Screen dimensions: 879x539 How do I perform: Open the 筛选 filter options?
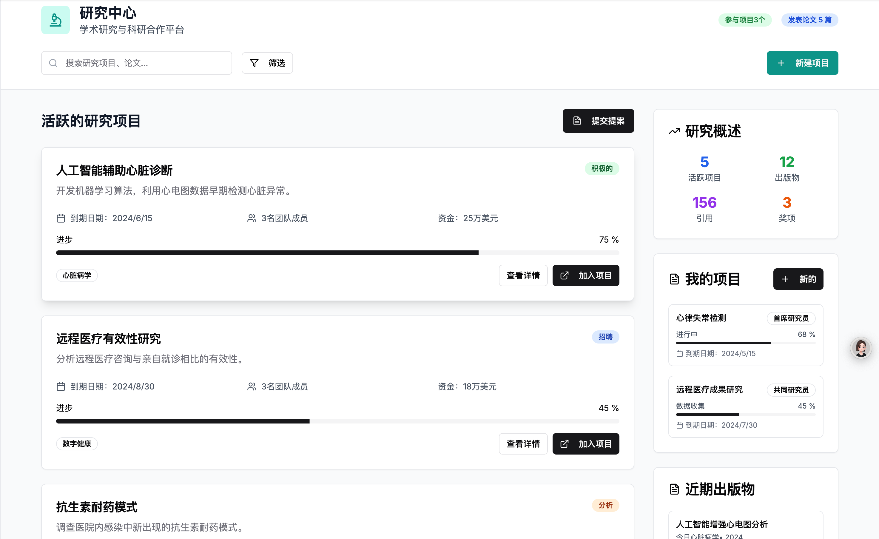(x=267, y=63)
